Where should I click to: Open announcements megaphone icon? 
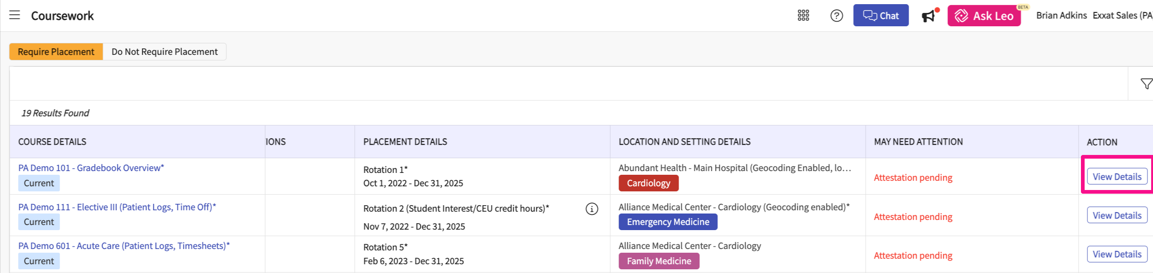929,16
